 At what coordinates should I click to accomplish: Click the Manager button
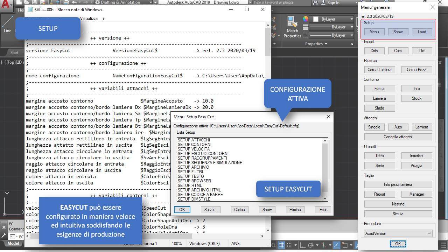416,194
